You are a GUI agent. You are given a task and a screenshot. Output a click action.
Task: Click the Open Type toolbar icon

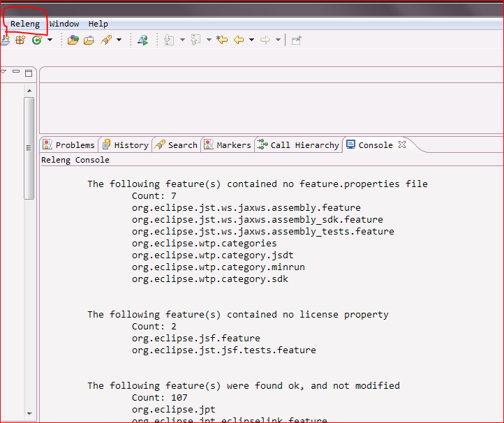click(73, 40)
